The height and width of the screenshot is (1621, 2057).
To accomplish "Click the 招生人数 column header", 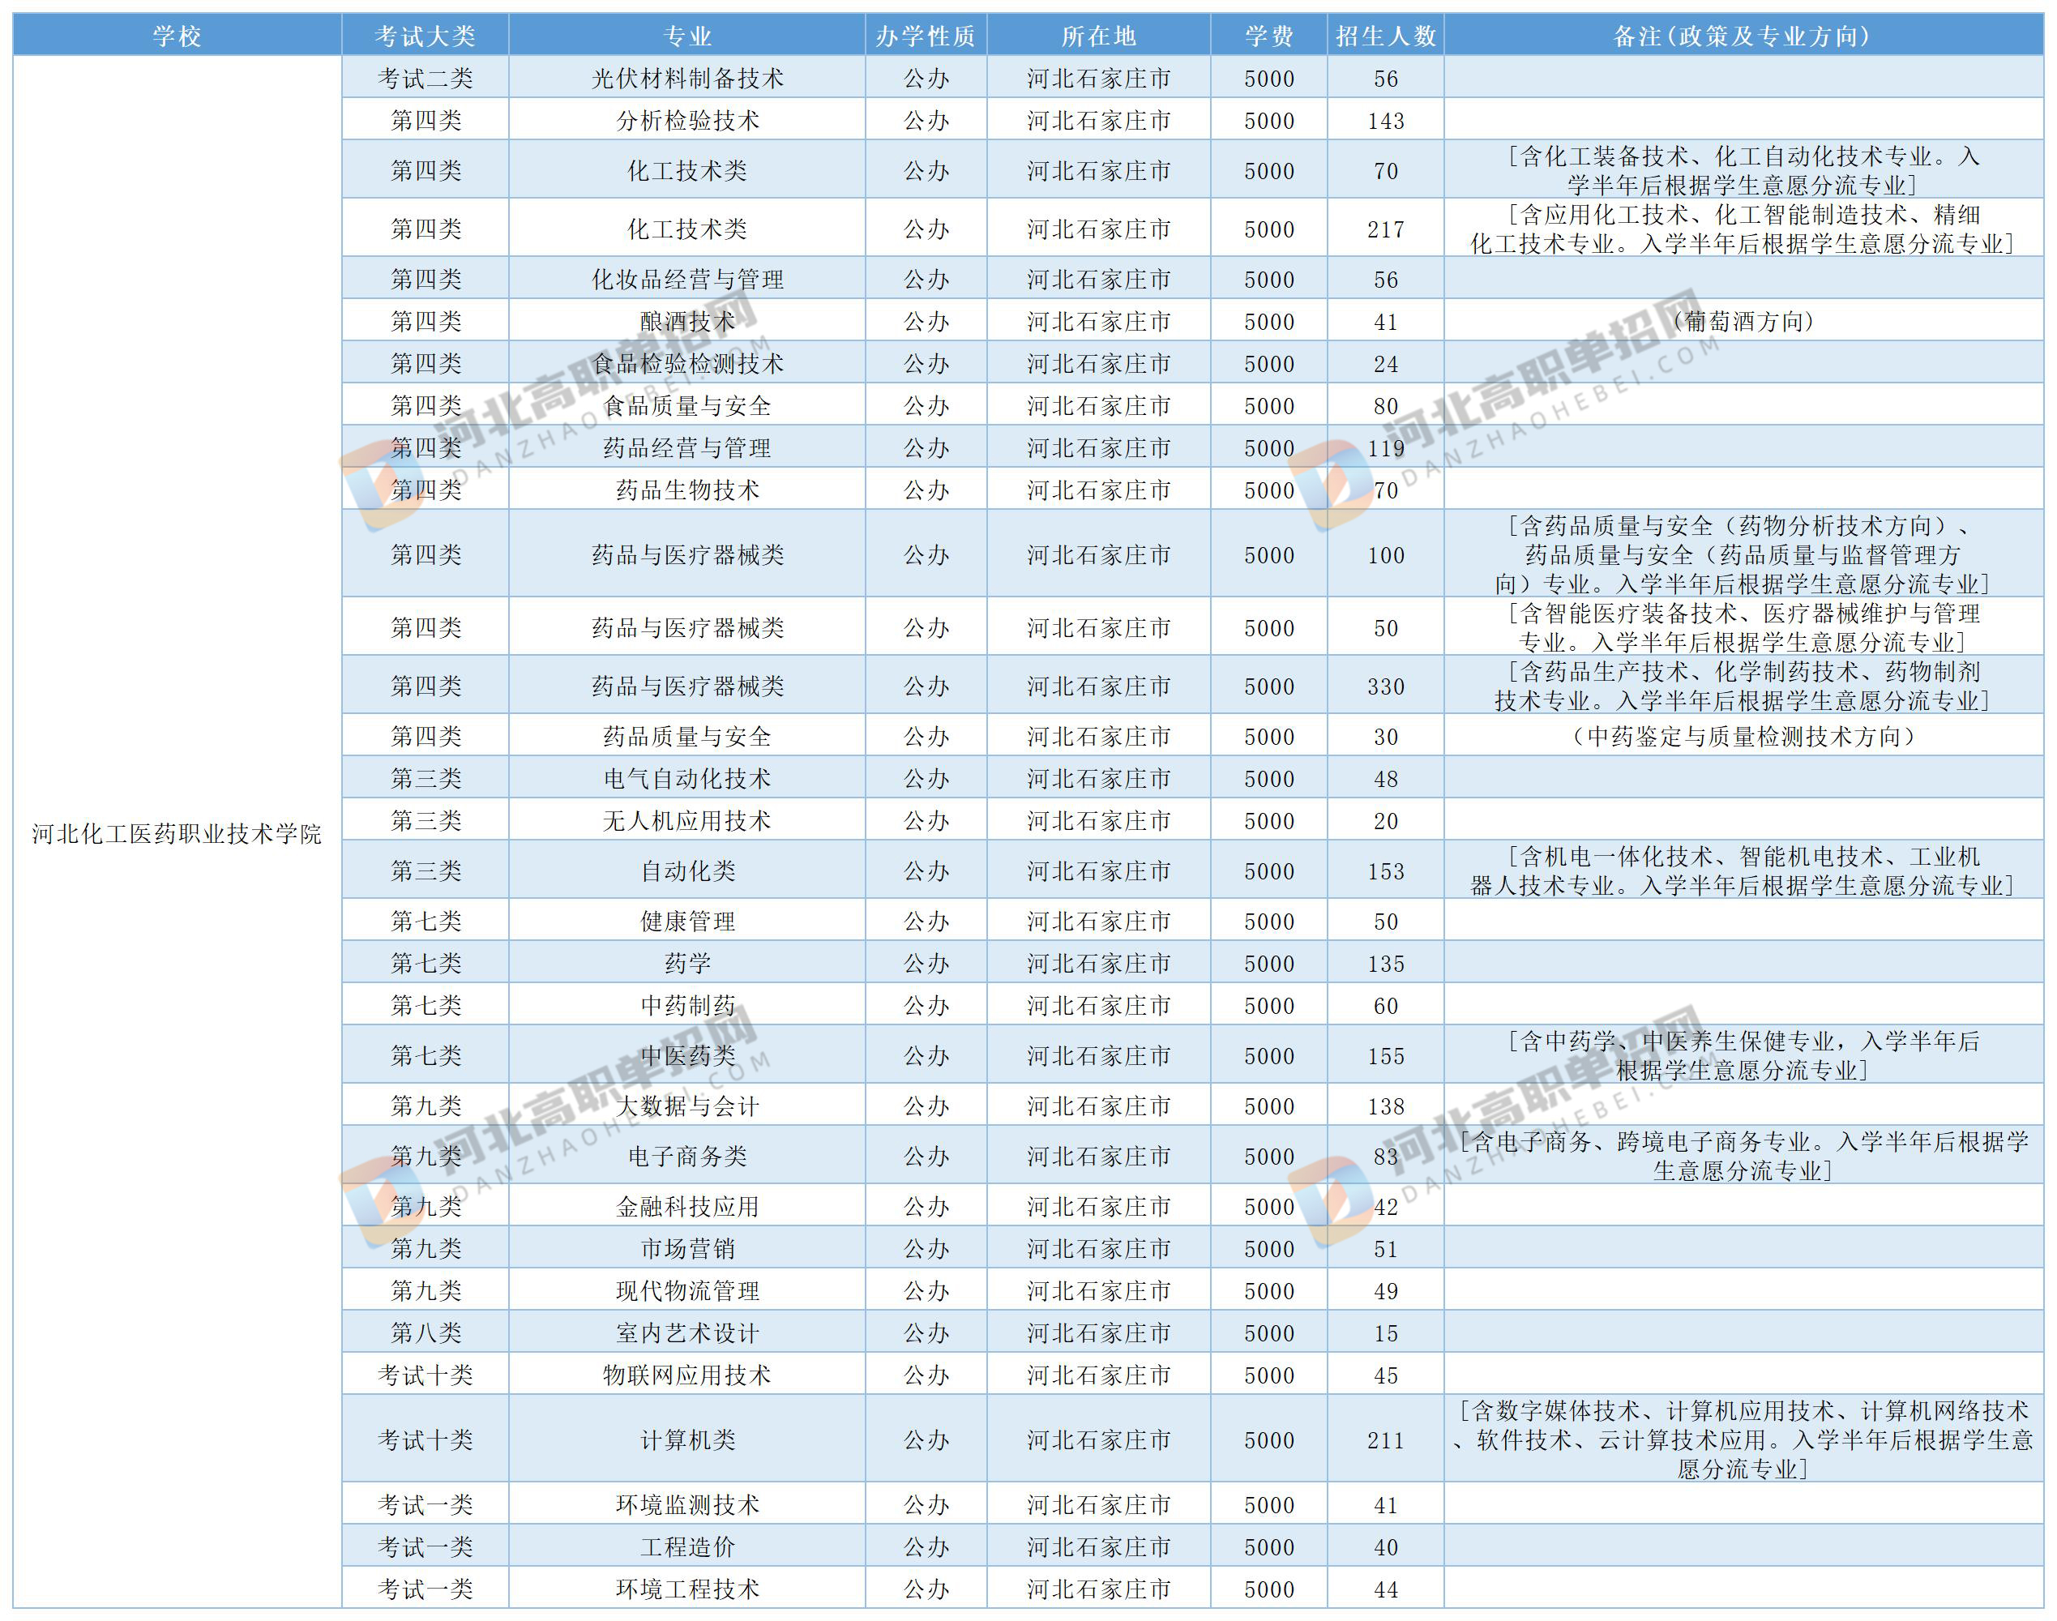I will pyautogui.click(x=1386, y=36).
